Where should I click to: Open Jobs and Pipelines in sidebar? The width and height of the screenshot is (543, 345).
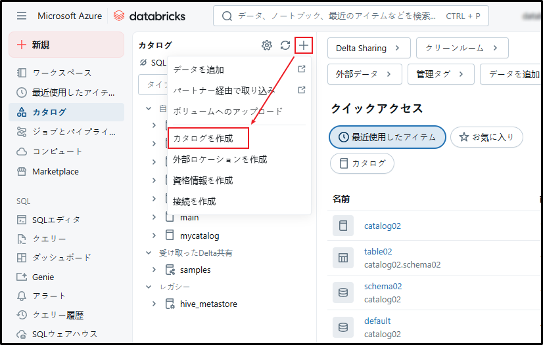pos(66,132)
